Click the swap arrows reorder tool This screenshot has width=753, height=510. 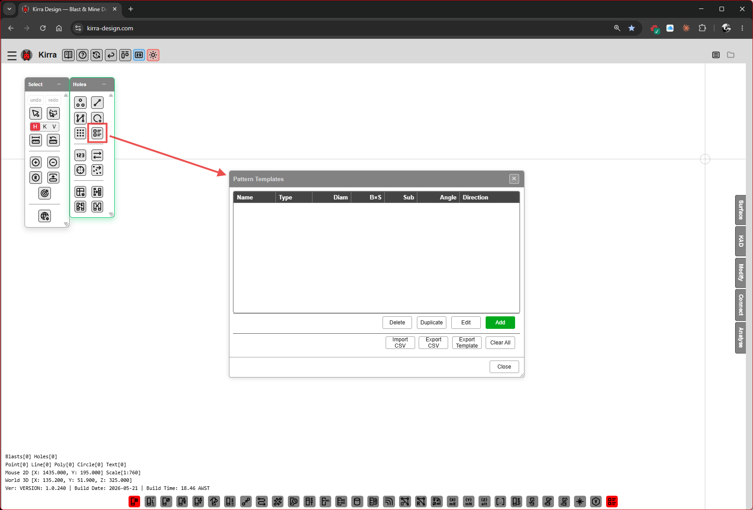click(97, 155)
